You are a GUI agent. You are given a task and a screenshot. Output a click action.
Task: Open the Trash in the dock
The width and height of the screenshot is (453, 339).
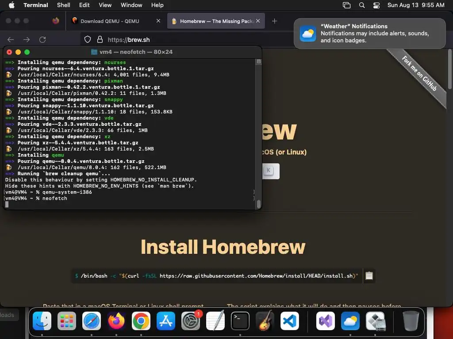click(x=411, y=321)
